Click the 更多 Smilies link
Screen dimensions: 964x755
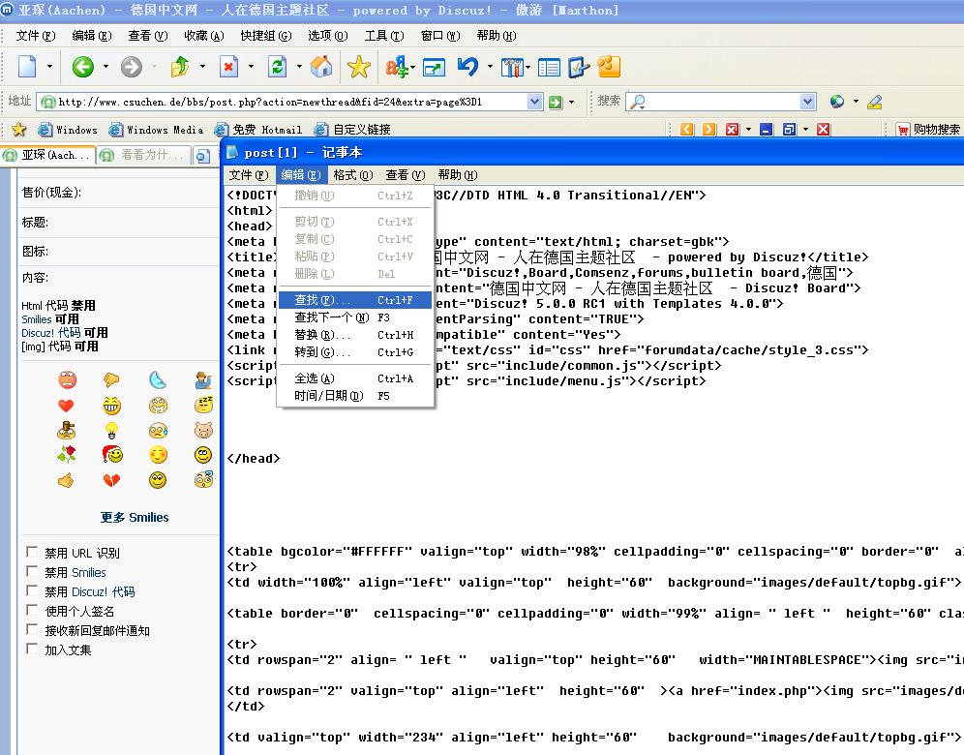pos(135,518)
